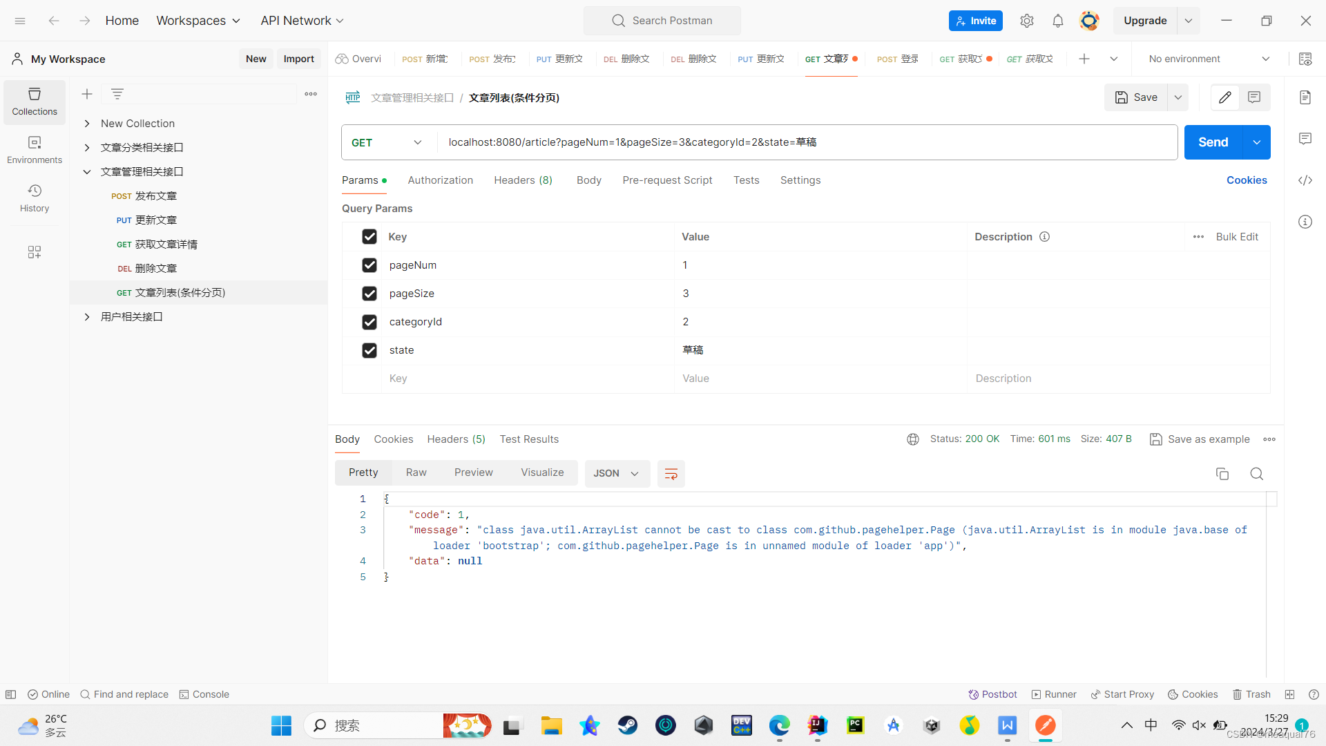Viewport: 1326px width, 746px height.
Task: Uncheck the pageNum parameter checkbox
Action: click(369, 265)
